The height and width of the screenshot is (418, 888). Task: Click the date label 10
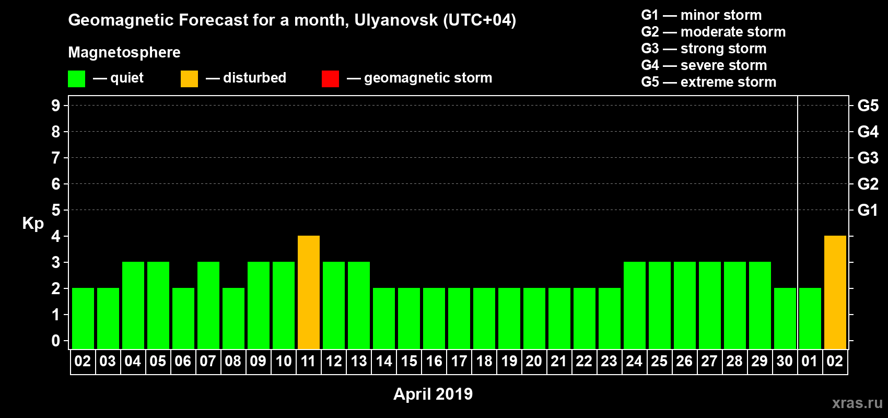pos(283,362)
